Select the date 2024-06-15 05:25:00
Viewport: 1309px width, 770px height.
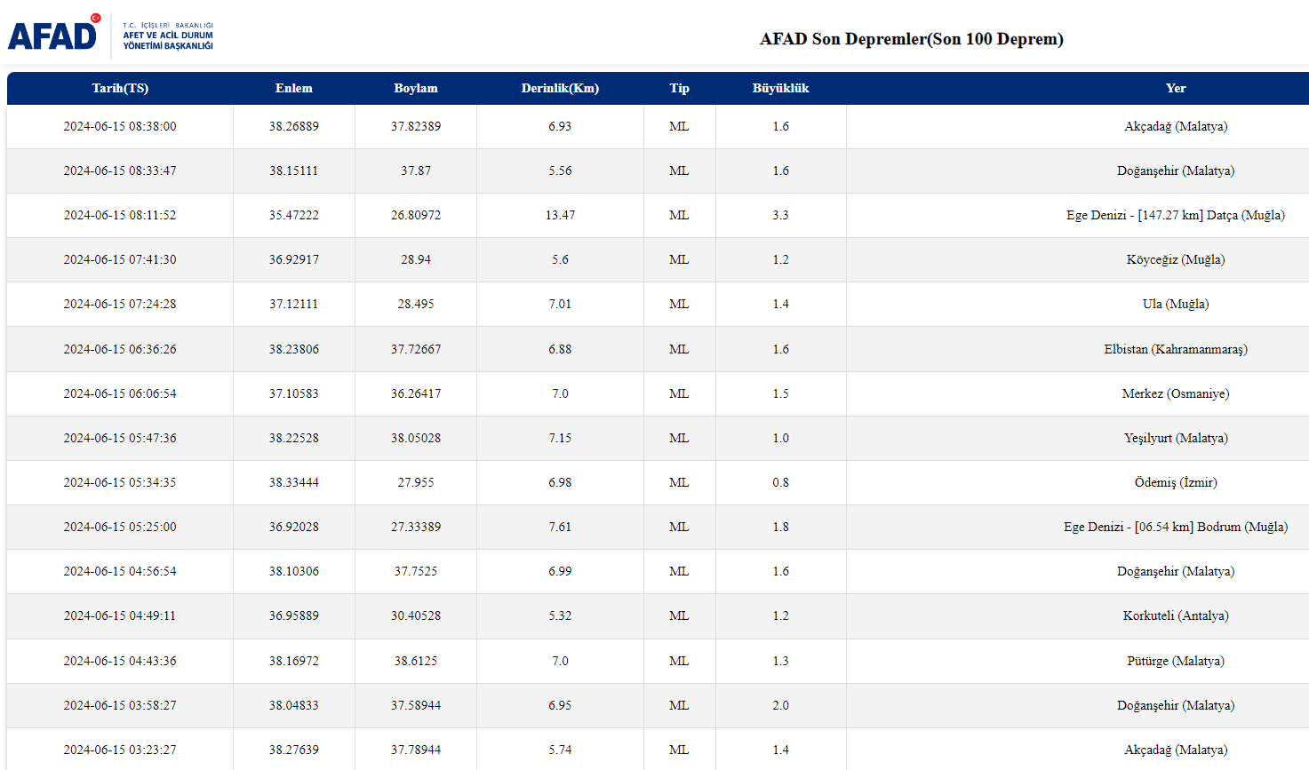[120, 527]
